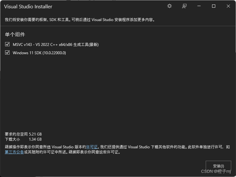The width and height of the screenshot is (236, 177).
Task: Maximize the Visual Studio Installer window
Action: (214, 6)
